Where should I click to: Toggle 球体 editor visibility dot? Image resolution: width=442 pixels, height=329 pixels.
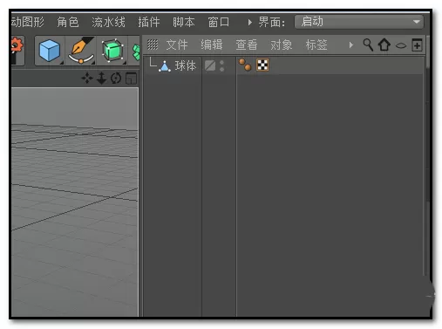tap(222, 62)
